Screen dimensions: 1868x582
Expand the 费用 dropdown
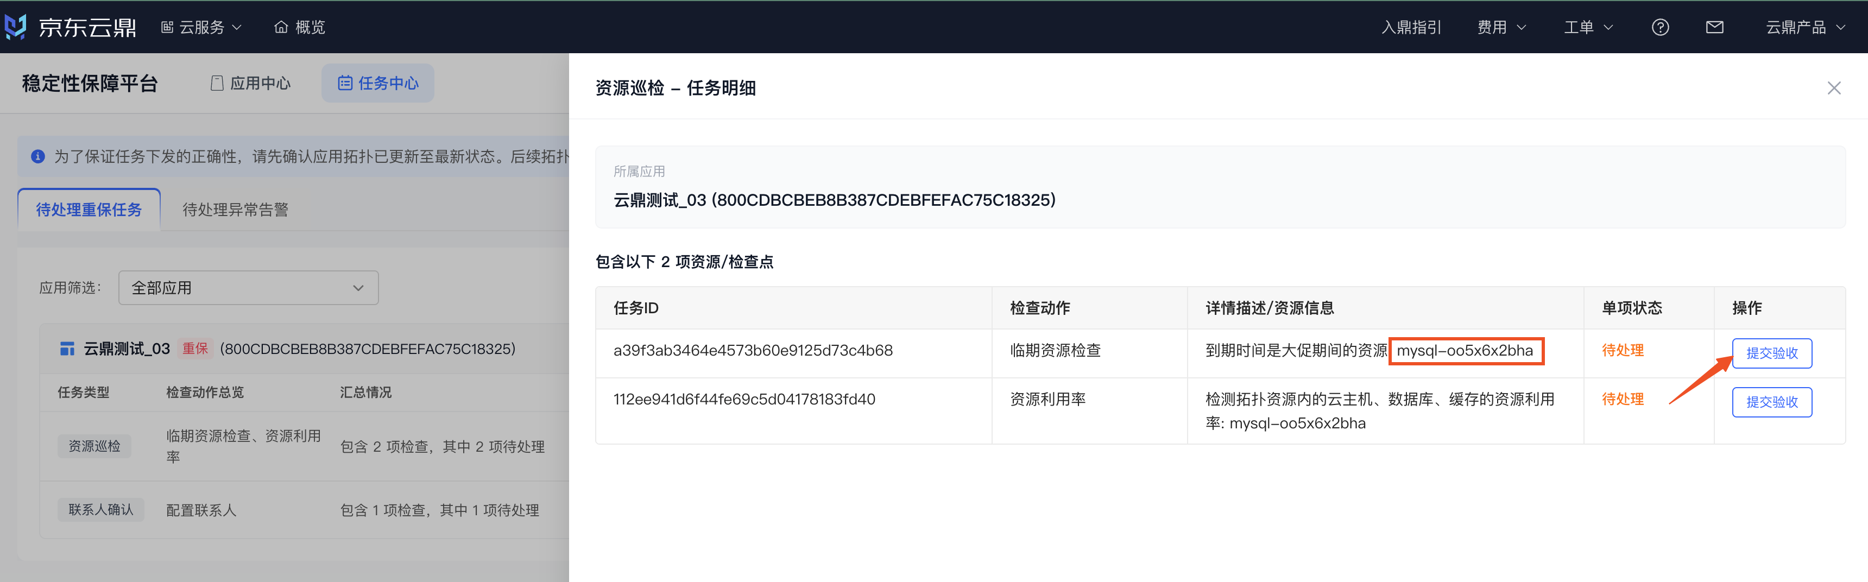click(1501, 27)
